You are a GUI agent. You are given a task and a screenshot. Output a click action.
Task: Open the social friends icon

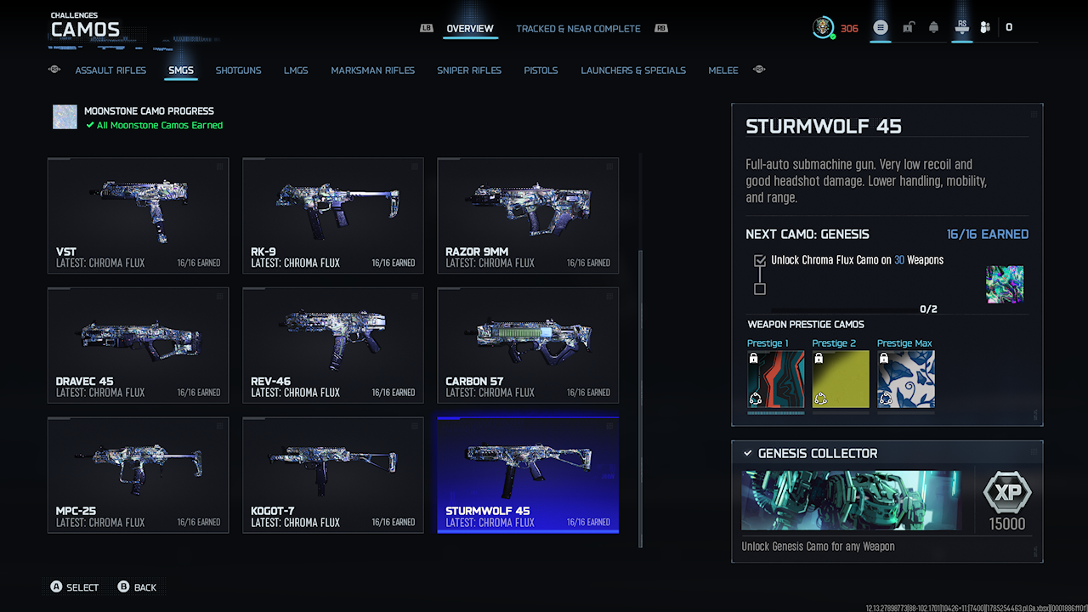click(x=985, y=27)
